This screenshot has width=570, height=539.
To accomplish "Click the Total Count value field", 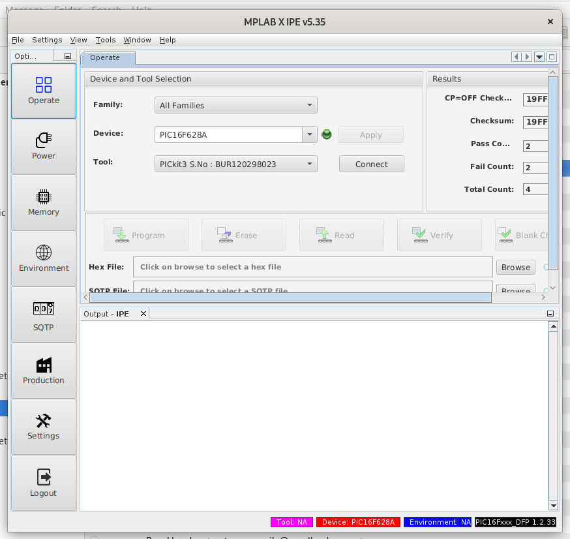I will click(535, 189).
